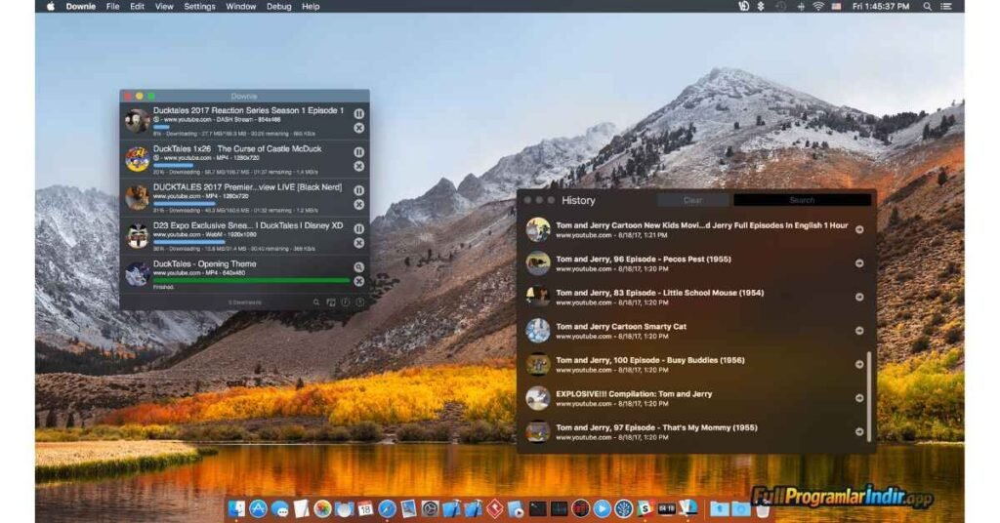
Task: Click the History search field
Action: click(x=802, y=200)
